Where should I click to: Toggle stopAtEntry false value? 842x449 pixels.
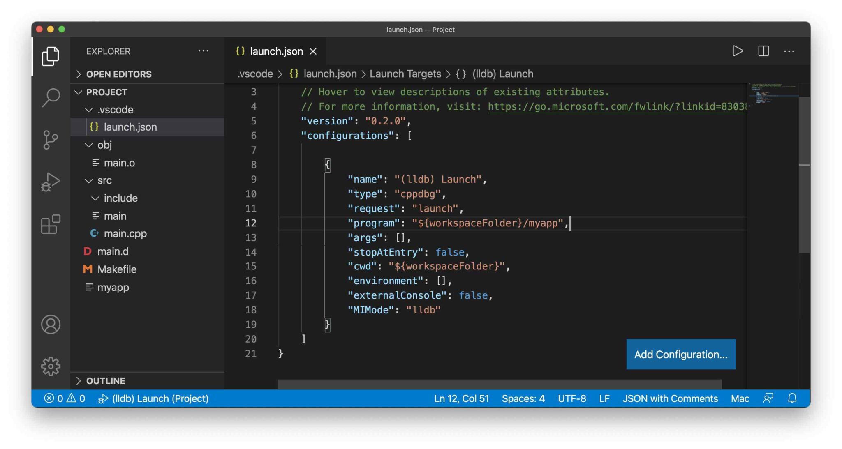tap(449, 252)
